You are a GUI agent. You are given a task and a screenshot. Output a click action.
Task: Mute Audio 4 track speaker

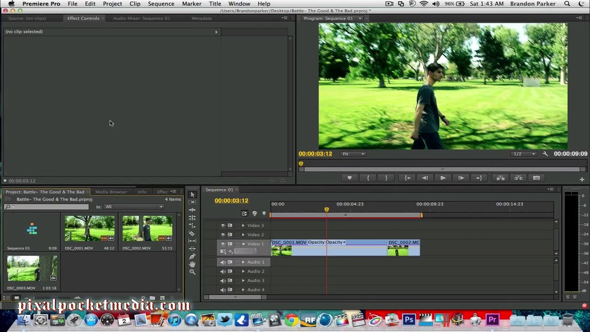click(x=223, y=290)
